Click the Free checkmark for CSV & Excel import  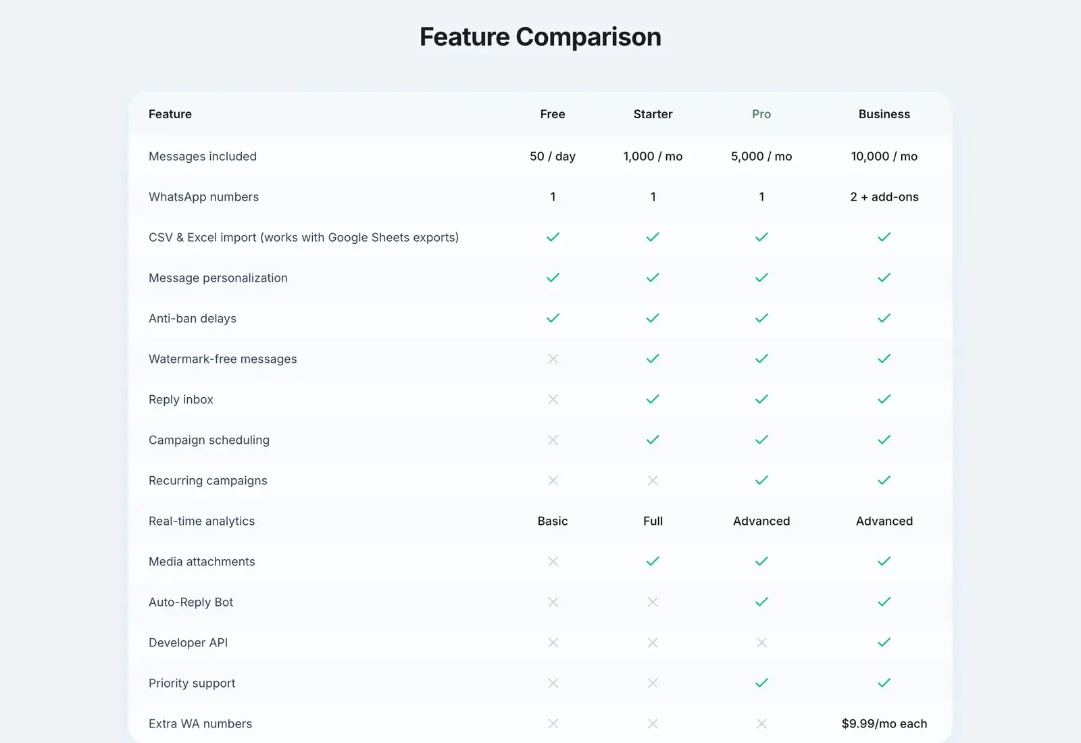point(553,237)
